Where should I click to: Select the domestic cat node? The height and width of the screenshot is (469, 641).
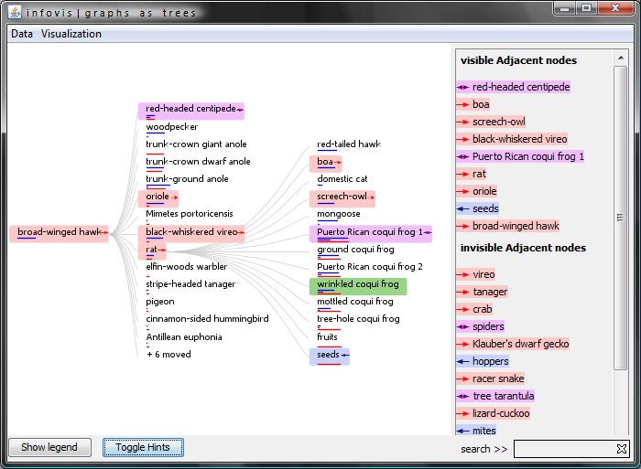click(342, 180)
